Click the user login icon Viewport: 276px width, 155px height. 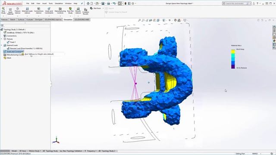pos(254,3)
